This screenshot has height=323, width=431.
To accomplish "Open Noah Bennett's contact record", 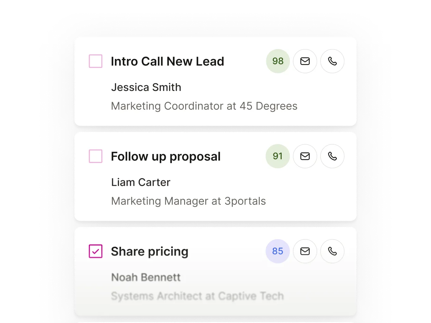I will (x=146, y=277).
